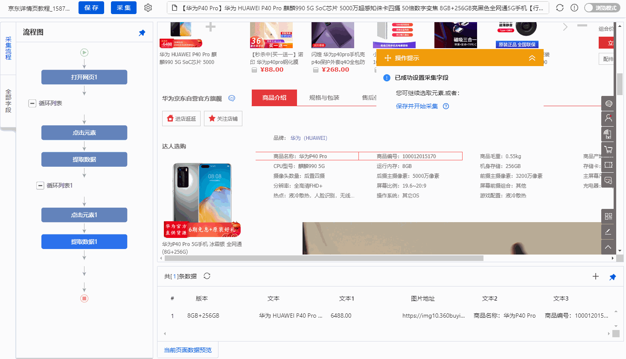Click the red stop node ending the flowchart

click(84, 298)
